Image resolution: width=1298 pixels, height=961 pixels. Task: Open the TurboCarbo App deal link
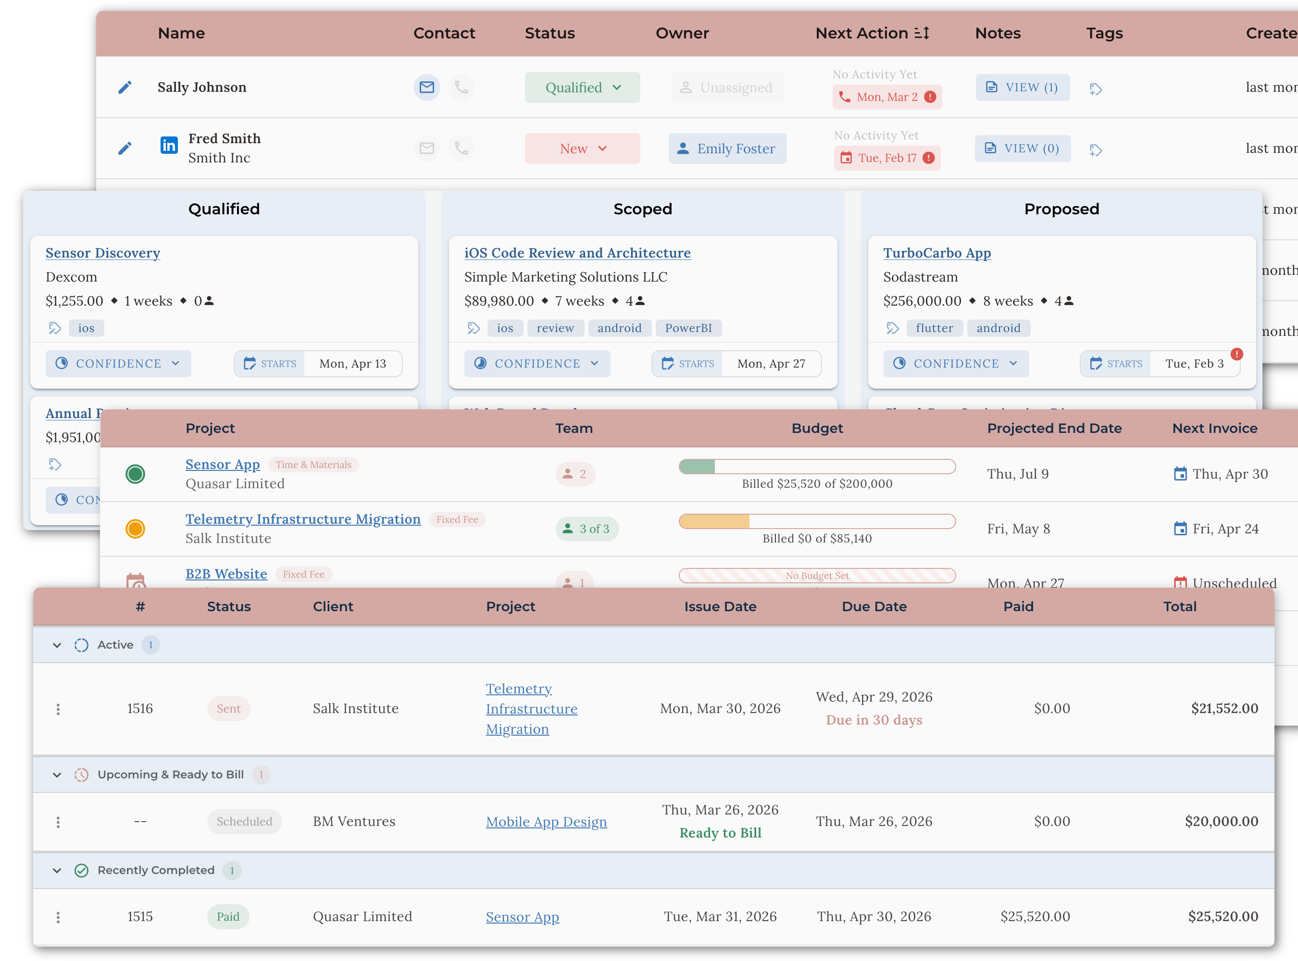pyautogui.click(x=937, y=253)
